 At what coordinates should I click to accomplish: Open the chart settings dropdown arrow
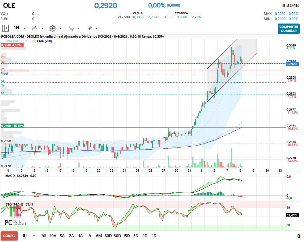click(x=60, y=28)
